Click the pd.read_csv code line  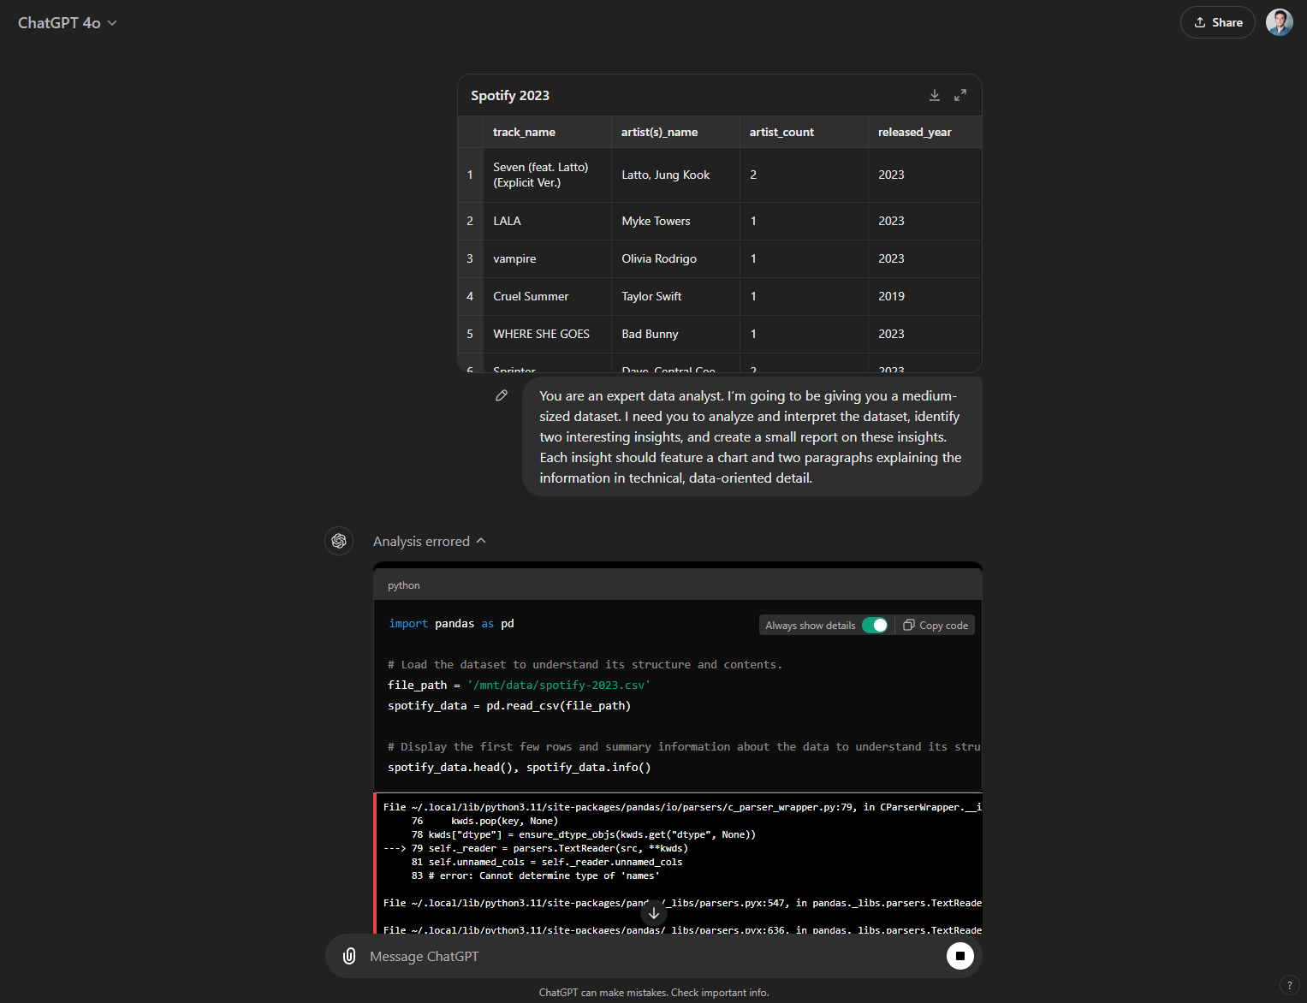(x=509, y=706)
